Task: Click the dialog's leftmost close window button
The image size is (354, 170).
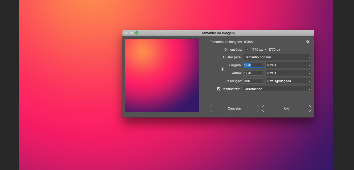Action: 126,33
